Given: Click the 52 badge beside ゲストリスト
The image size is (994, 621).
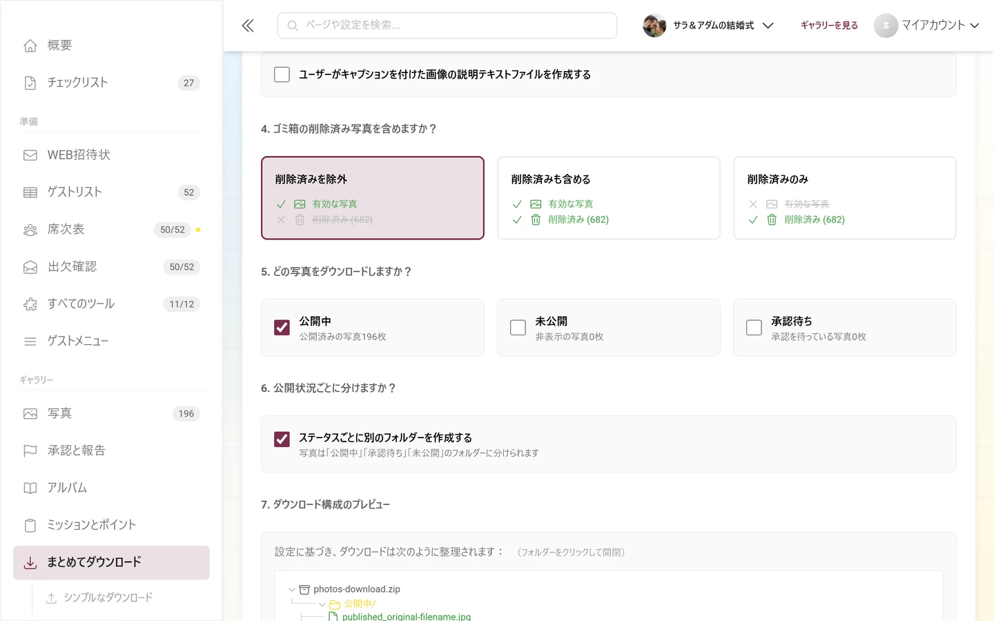Looking at the screenshot, I should [189, 193].
